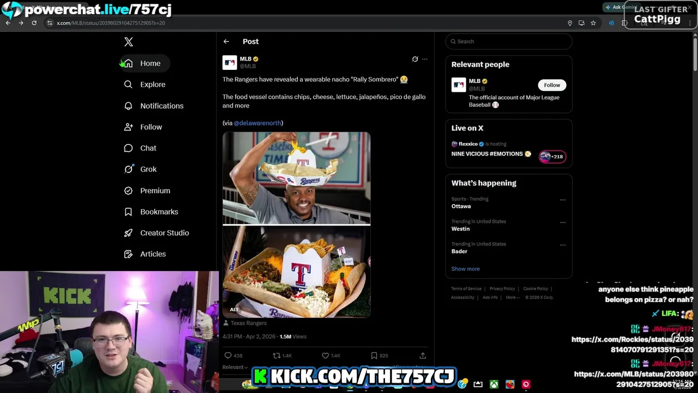698x393 pixels.
Task: Click the red circular icon in taskbar
Action: click(526, 384)
